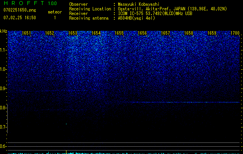Click the Receiving antenna label
243x154 pixels.
(x=89, y=18)
